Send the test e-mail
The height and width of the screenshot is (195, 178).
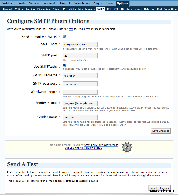[159, 188]
